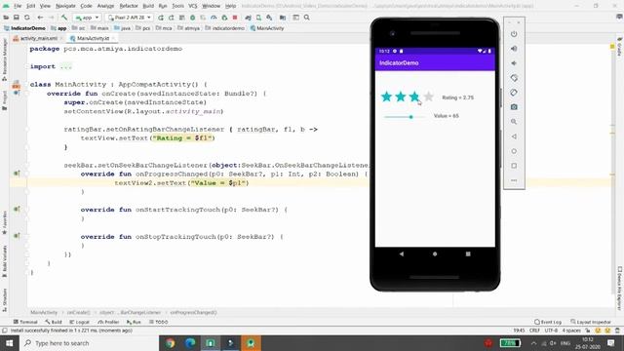The height and width of the screenshot is (351, 624).
Task: Click the emulator Volume Up icon
Action: (514, 49)
